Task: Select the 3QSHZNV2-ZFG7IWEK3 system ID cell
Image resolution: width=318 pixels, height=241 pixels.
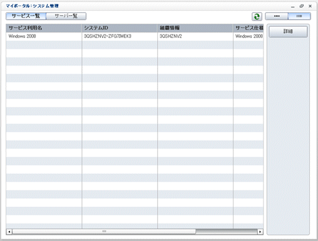Action: coord(120,36)
